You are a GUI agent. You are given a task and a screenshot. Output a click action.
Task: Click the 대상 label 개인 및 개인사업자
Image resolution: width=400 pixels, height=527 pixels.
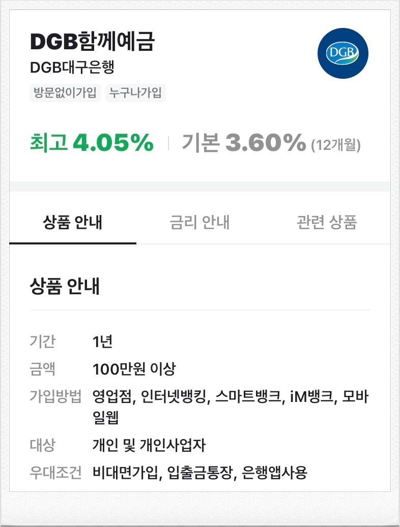click(x=149, y=443)
